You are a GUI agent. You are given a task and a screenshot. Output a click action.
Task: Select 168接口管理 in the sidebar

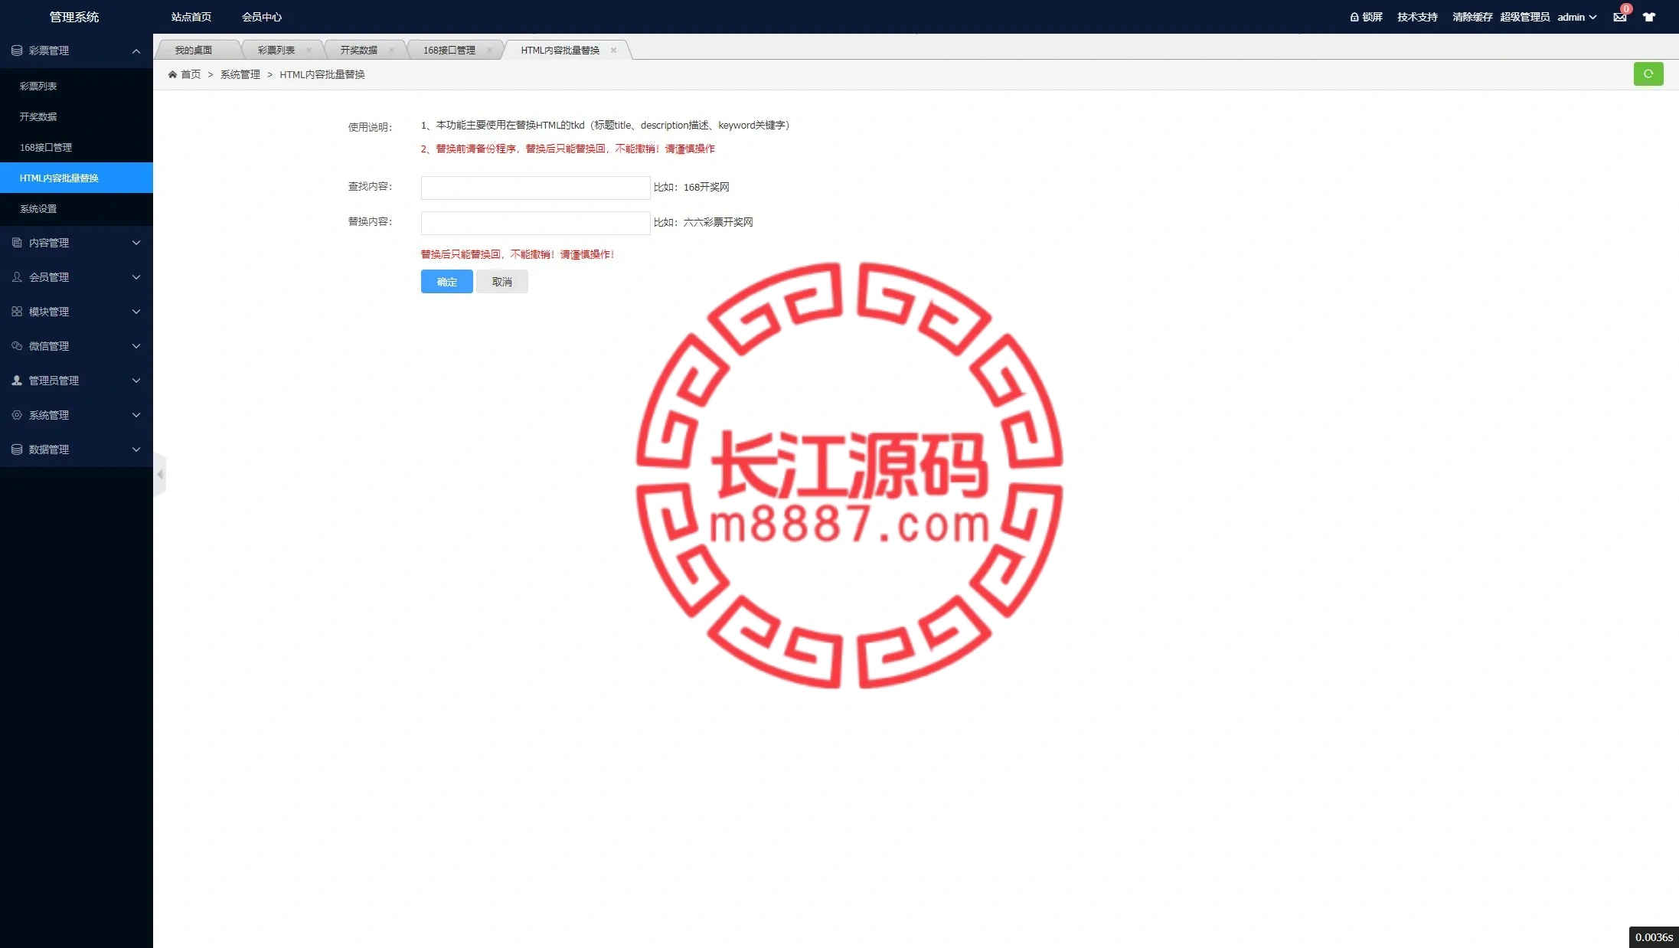77,147
